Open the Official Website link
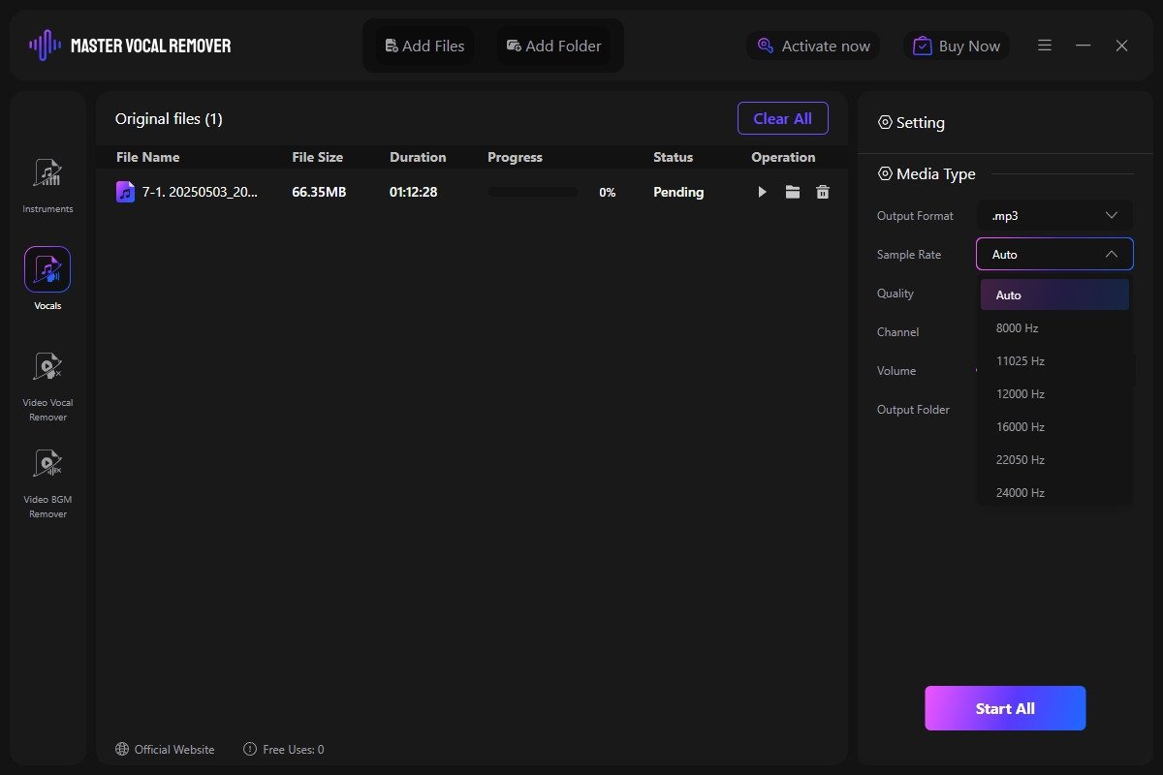 (x=165, y=749)
